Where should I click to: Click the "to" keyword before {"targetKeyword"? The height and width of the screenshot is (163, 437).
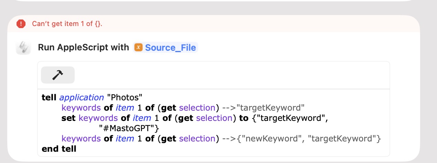click(243, 118)
